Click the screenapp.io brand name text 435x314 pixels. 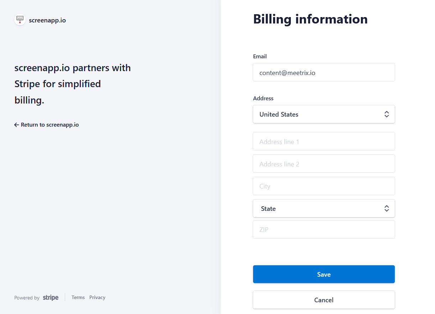(x=47, y=20)
